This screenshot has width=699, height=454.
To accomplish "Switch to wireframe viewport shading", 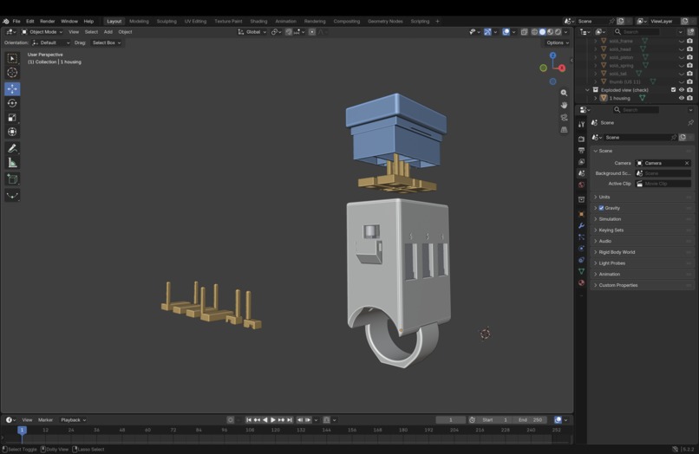I will pyautogui.click(x=534, y=32).
